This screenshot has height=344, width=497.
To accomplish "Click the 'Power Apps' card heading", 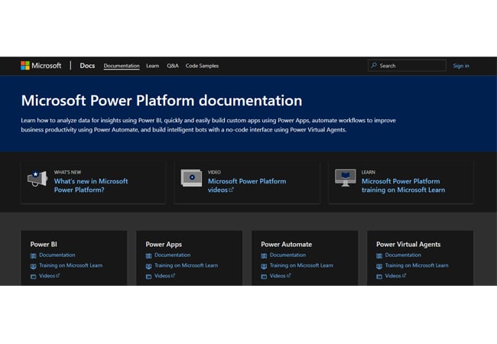I will point(164,244).
